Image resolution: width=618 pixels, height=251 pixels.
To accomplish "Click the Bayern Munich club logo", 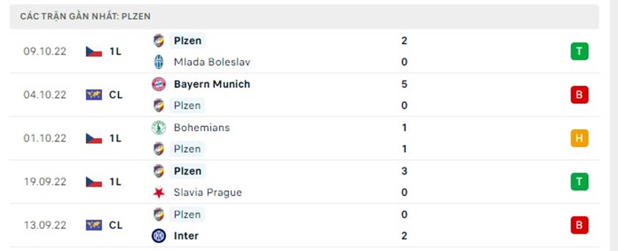I will pyautogui.click(x=159, y=84).
